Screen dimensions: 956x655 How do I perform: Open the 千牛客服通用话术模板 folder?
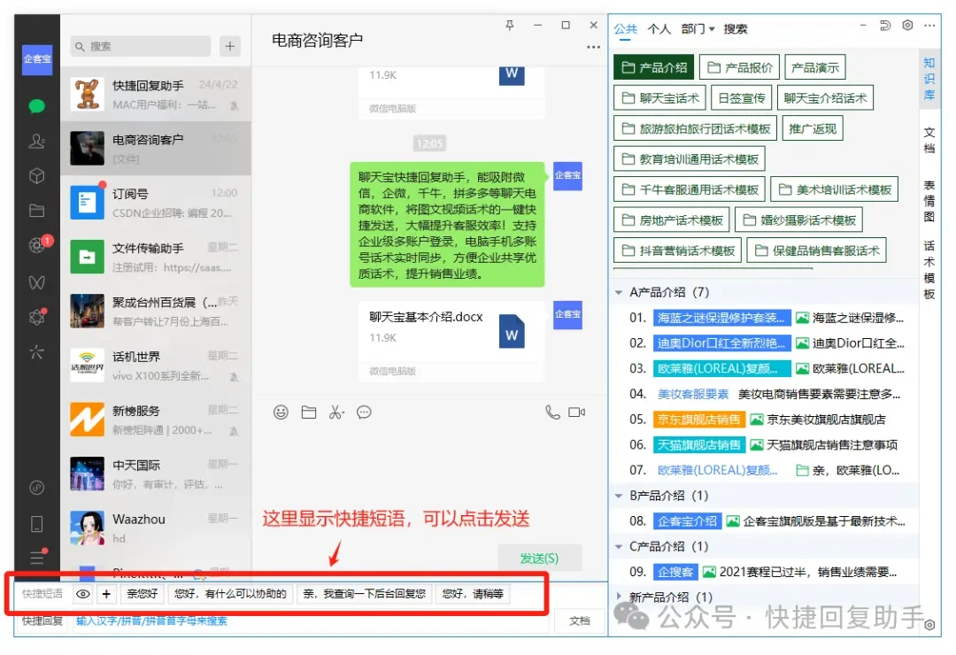coord(690,189)
